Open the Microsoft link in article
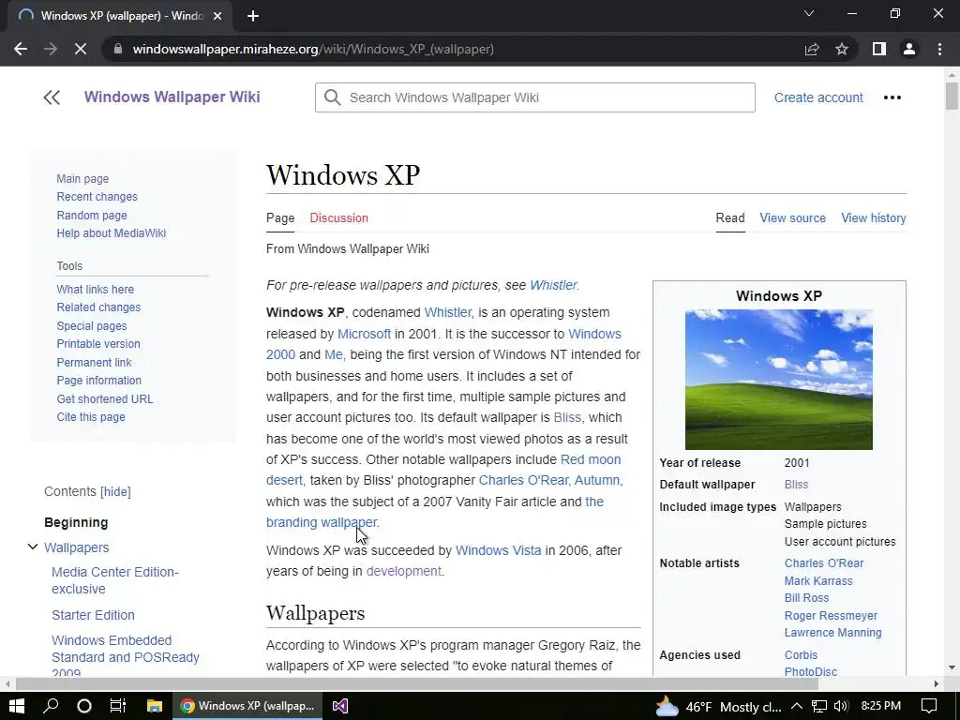This screenshot has height=720, width=960. 364,334
